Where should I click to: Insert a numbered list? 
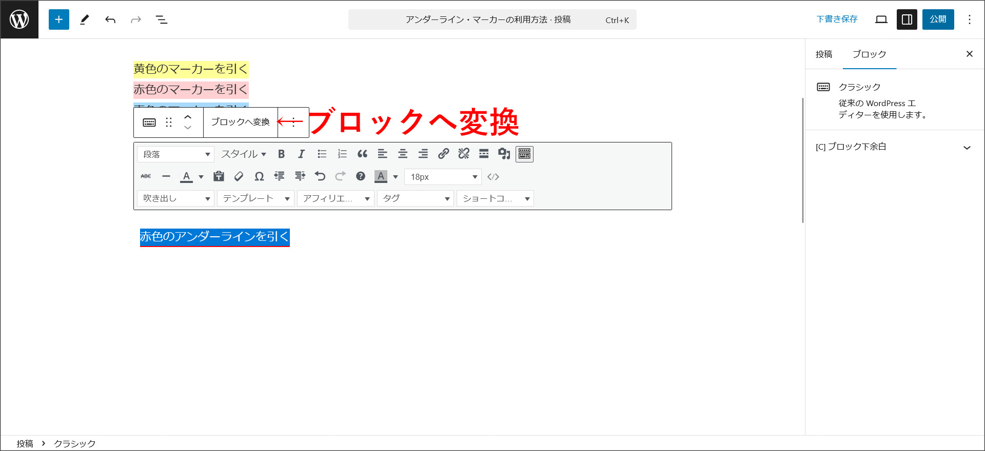tap(342, 154)
